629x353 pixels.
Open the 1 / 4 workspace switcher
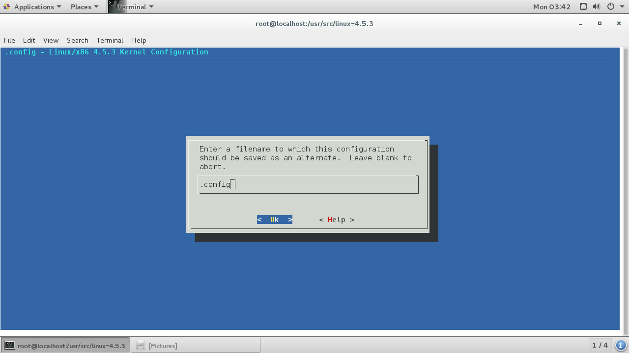[x=600, y=345]
